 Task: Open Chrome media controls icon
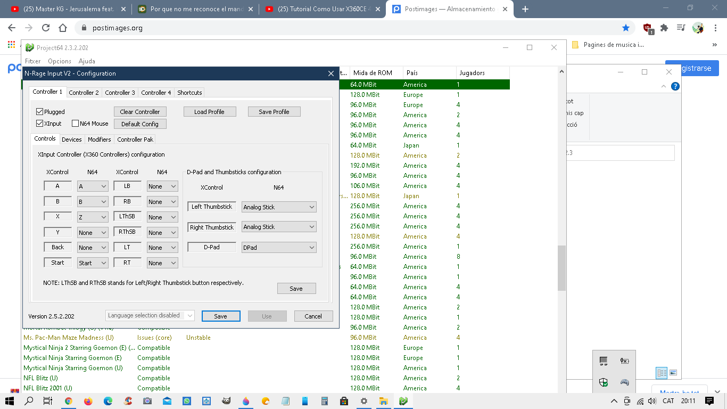point(681,28)
